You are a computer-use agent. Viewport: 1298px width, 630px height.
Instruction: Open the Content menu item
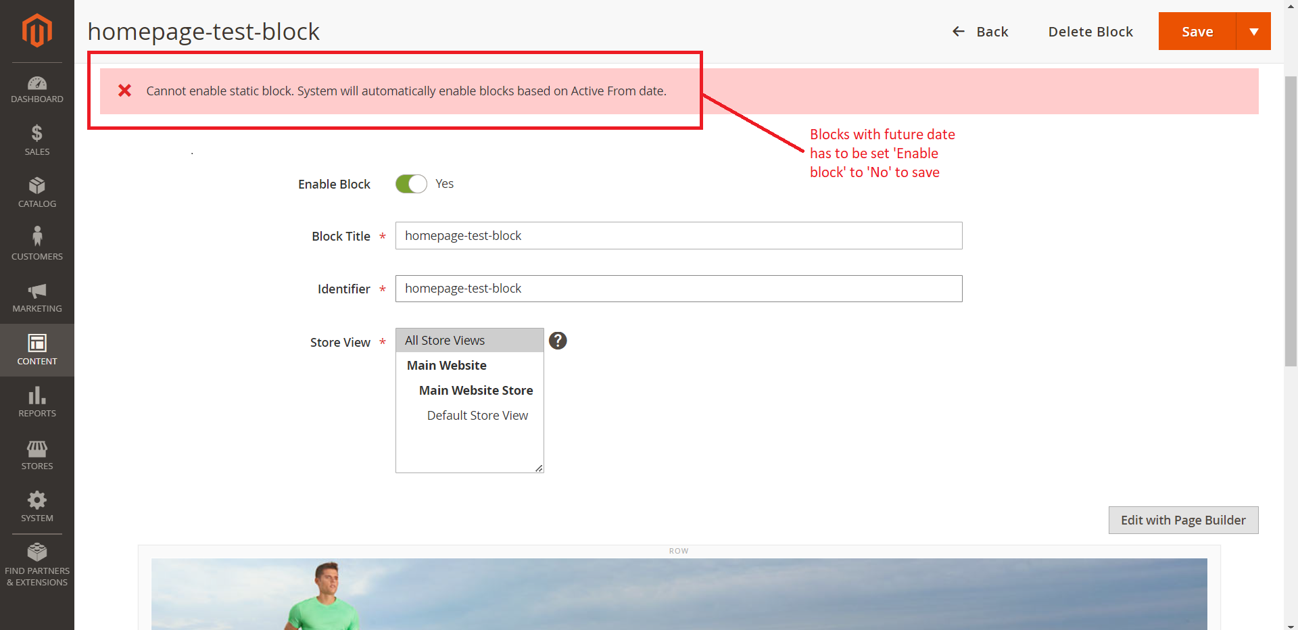click(37, 349)
